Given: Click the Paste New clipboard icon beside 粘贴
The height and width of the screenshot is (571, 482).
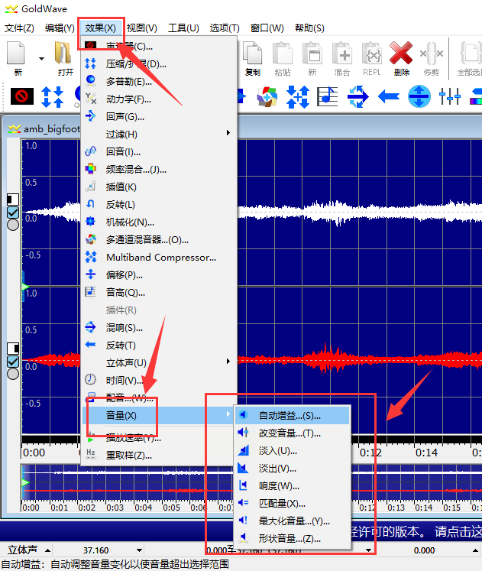Looking at the screenshot, I should 312,54.
